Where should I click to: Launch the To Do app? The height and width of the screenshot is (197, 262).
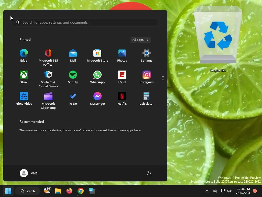click(x=73, y=99)
